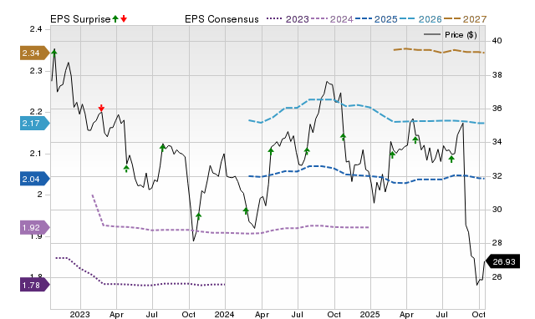
Task: Click the 2.34 gold consensus value tag
Action: tap(34, 53)
